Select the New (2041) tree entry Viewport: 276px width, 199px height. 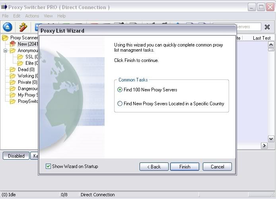pos(27,44)
